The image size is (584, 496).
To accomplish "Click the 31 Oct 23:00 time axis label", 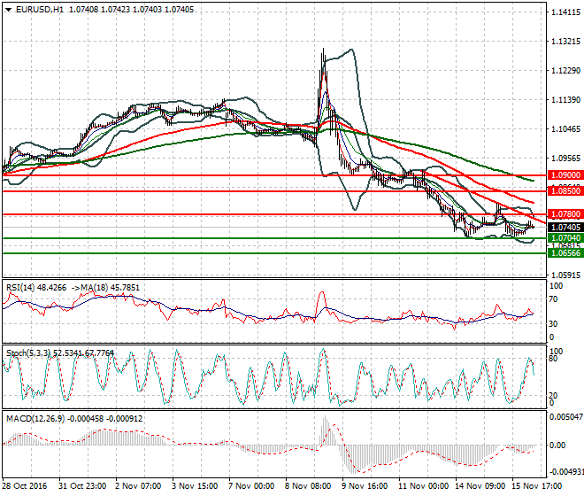I will point(82,486).
